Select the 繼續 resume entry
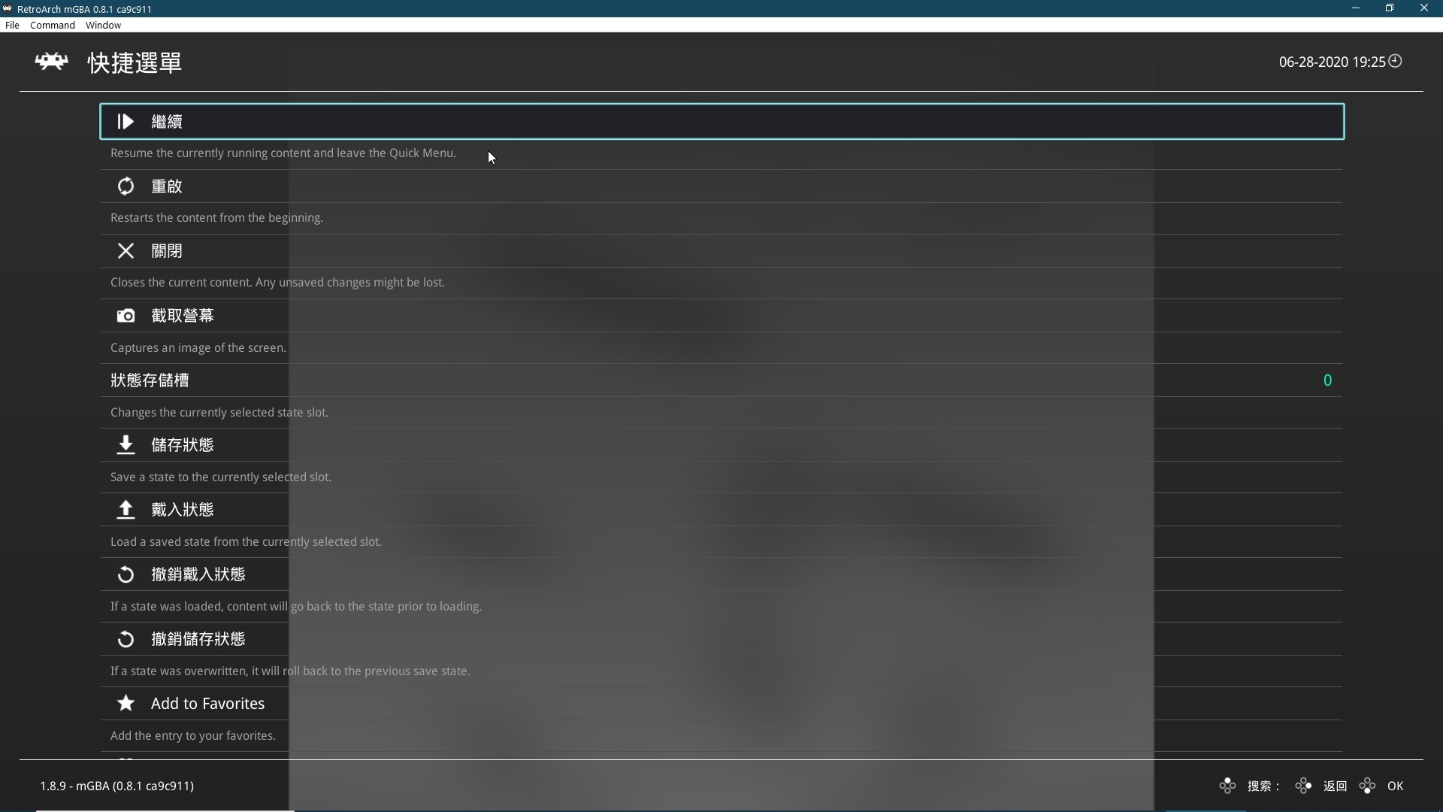The width and height of the screenshot is (1443, 812). click(x=721, y=122)
